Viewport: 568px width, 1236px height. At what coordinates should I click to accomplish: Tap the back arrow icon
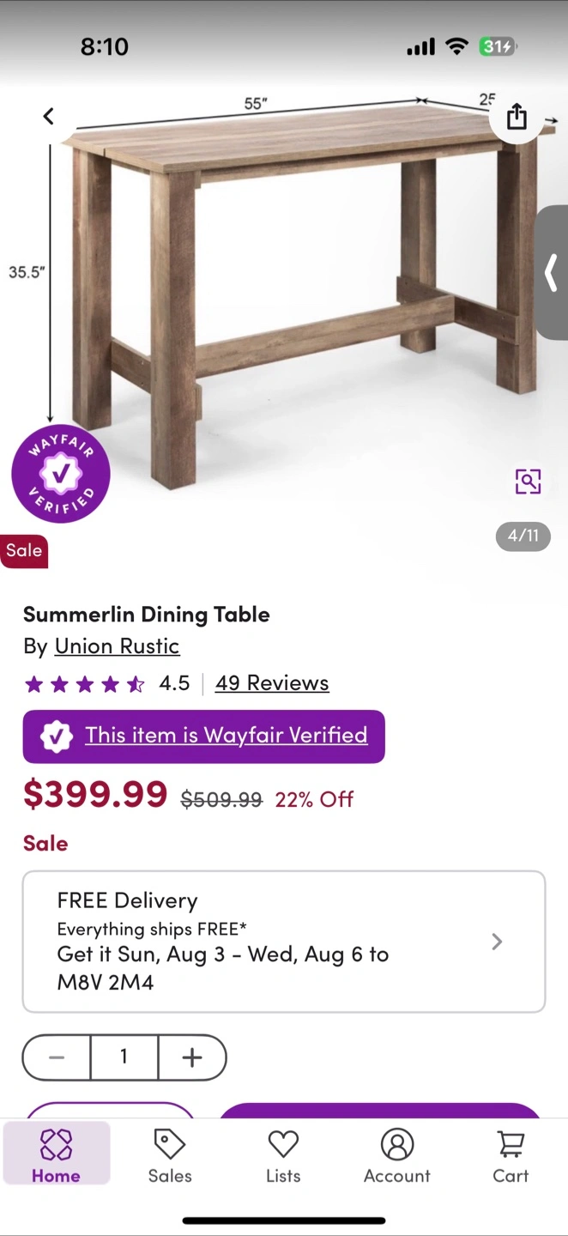click(49, 116)
